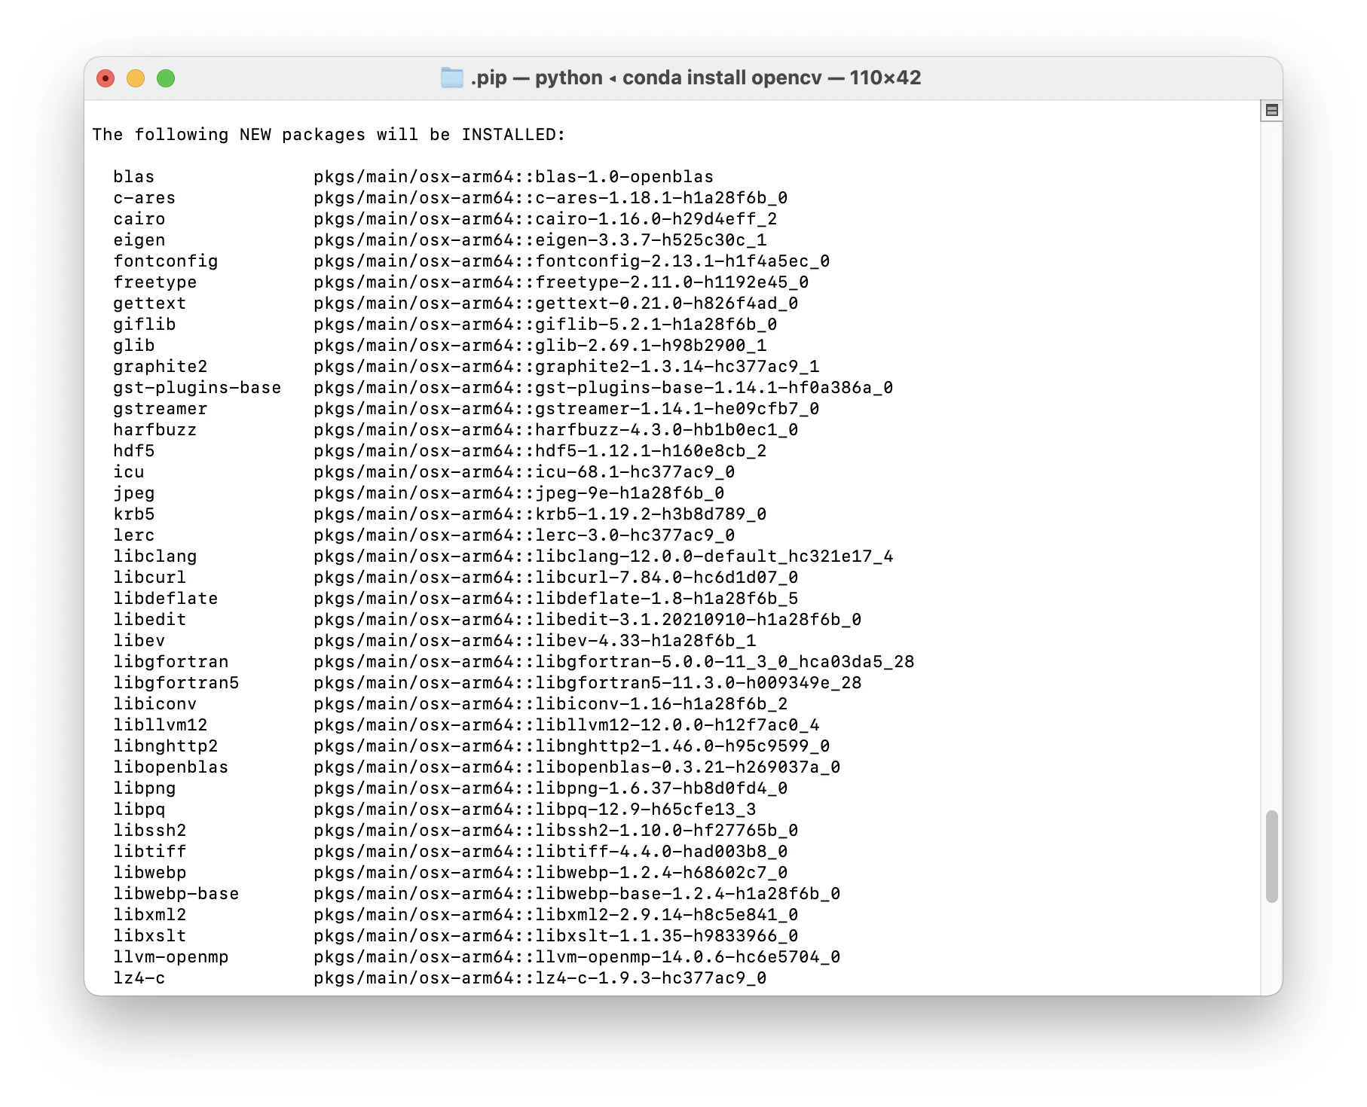1367x1107 pixels.
Task: Click the split pane icon above scrollbar
Action: click(1272, 111)
